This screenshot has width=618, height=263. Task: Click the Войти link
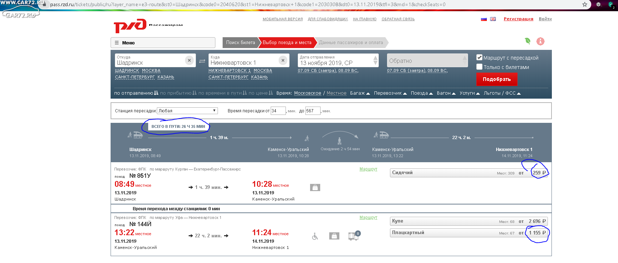545,19
